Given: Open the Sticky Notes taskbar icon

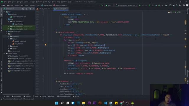Looking at the screenshot, I should click(x=116, y=103).
